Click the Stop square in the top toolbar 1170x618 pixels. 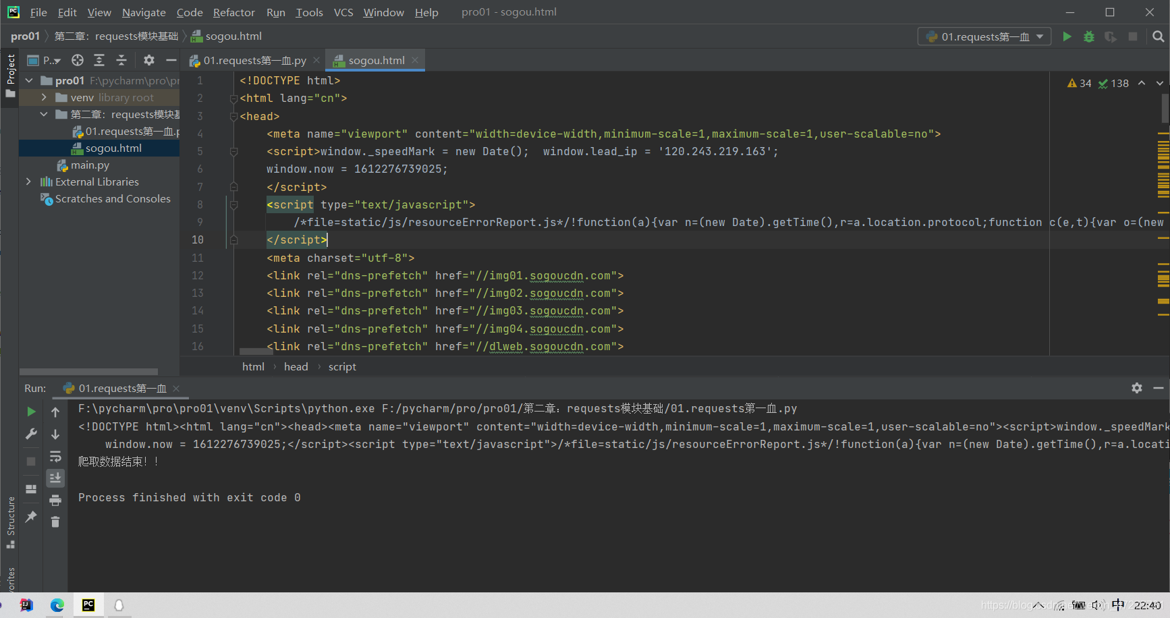click(x=1133, y=36)
